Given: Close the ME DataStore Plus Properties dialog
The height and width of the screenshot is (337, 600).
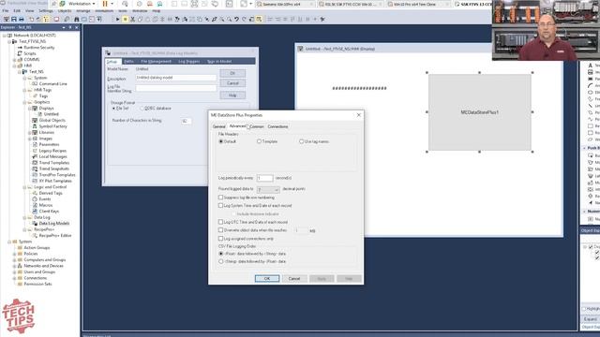Looking at the screenshot, I should (x=358, y=115).
